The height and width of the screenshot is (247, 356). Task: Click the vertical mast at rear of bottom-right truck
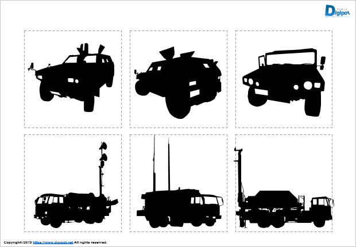(x=239, y=172)
